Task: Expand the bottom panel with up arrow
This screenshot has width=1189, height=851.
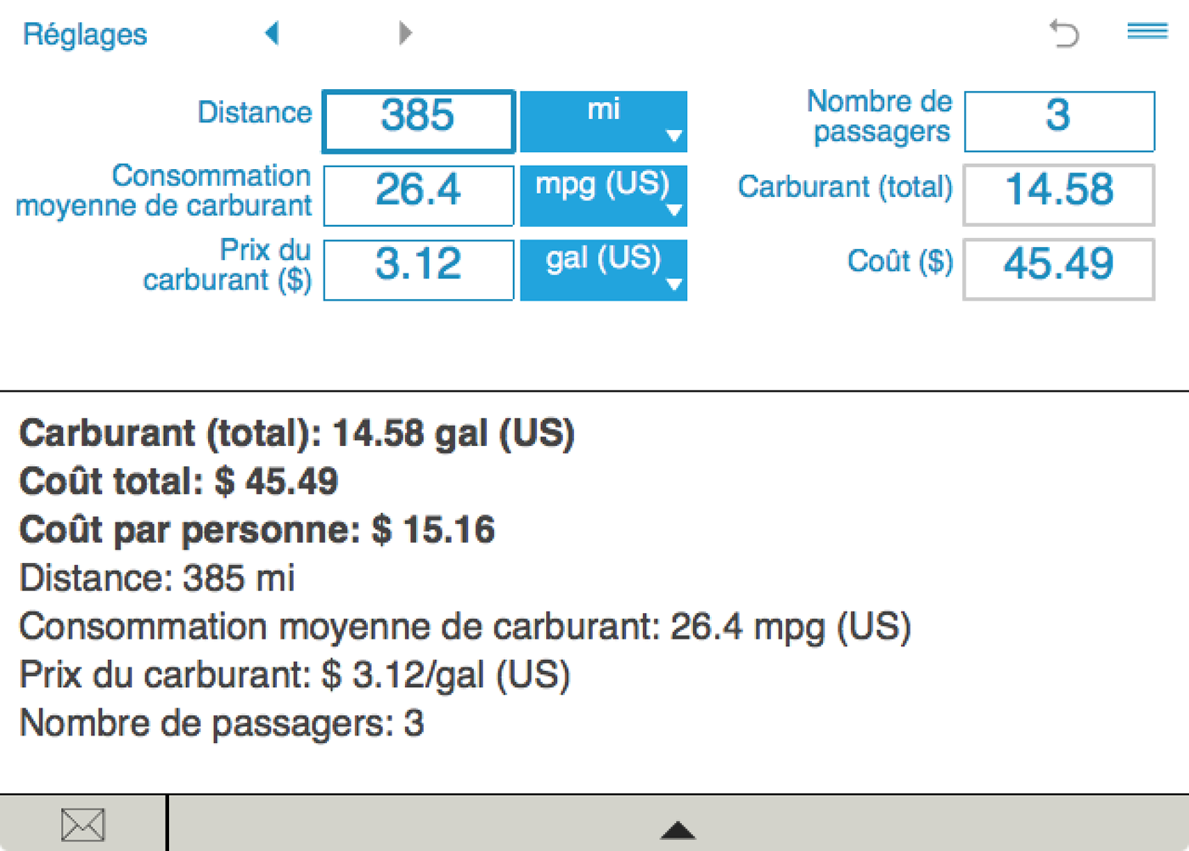Action: [678, 830]
